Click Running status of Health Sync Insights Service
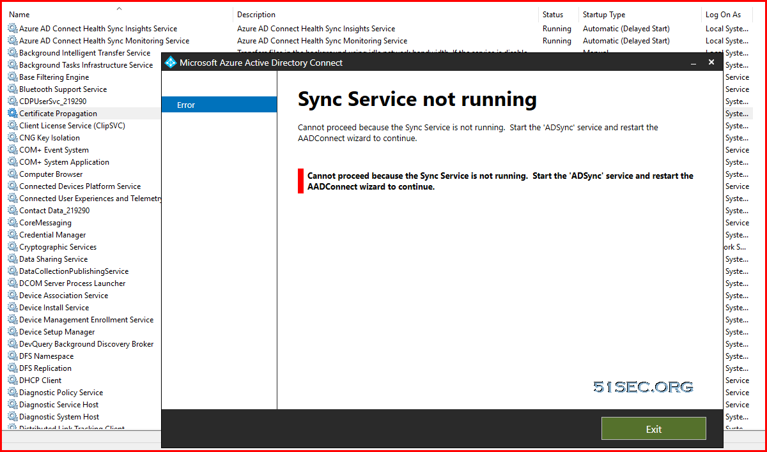This screenshot has width=767, height=452. 557,29
